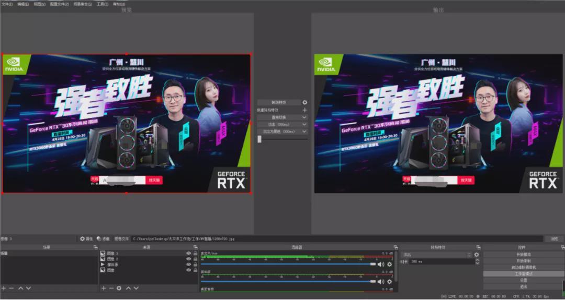Click the 时长 300 ms duration field
Screen dimensions: 565x300
coord(442,262)
